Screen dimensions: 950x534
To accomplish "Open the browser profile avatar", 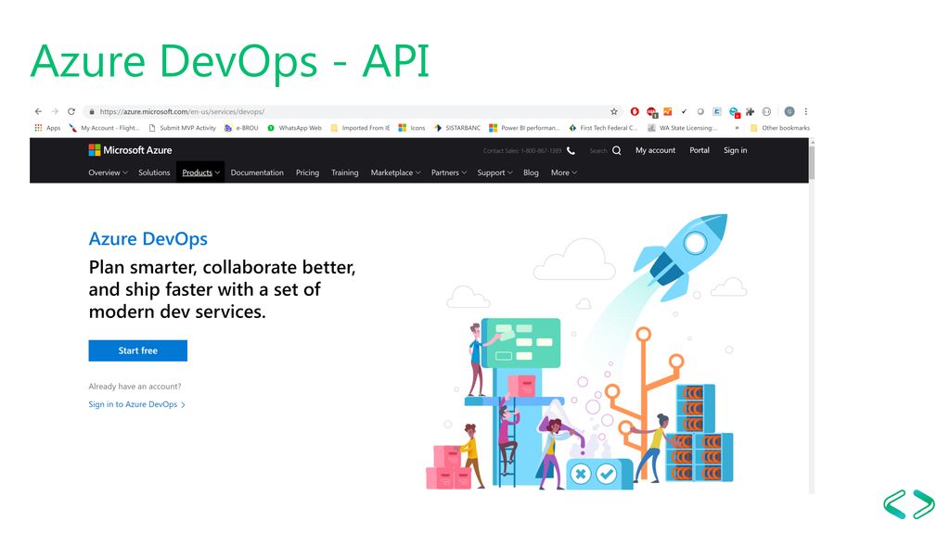I will 789,111.
